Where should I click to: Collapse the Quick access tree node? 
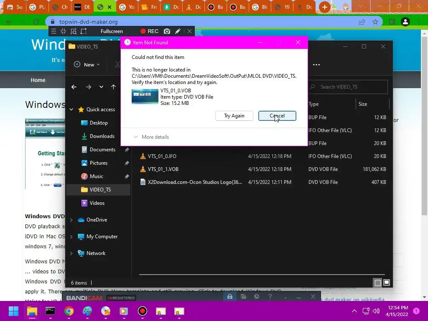[71, 110]
